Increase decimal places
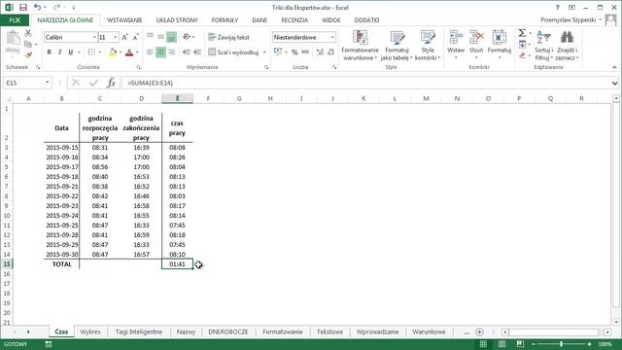This screenshot has height=350, width=622. coord(320,52)
